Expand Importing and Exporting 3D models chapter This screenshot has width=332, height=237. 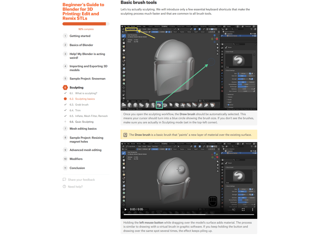[x=89, y=68]
